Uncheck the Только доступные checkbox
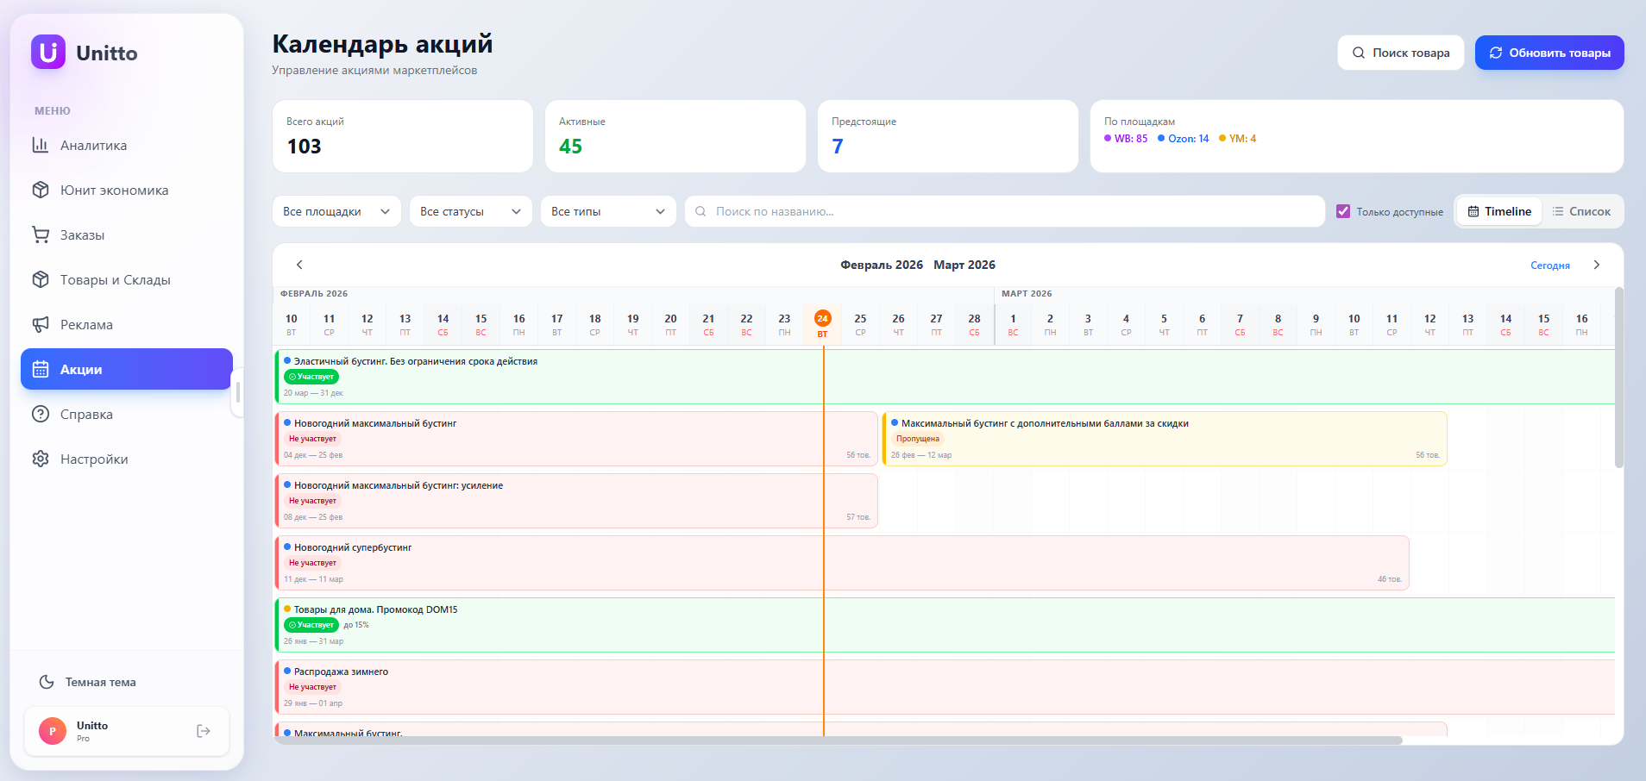This screenshot has width=1646, height=781. point(1343,211)
